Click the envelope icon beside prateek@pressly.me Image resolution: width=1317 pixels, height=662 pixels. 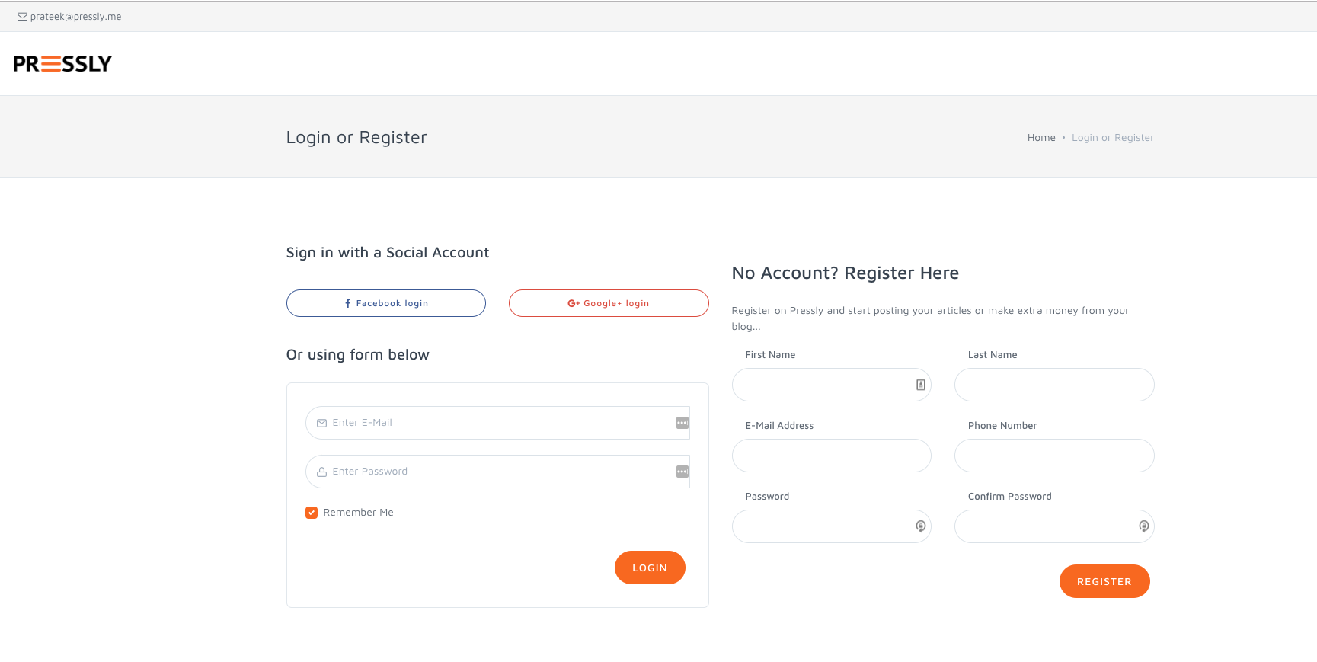pos(22,17)
